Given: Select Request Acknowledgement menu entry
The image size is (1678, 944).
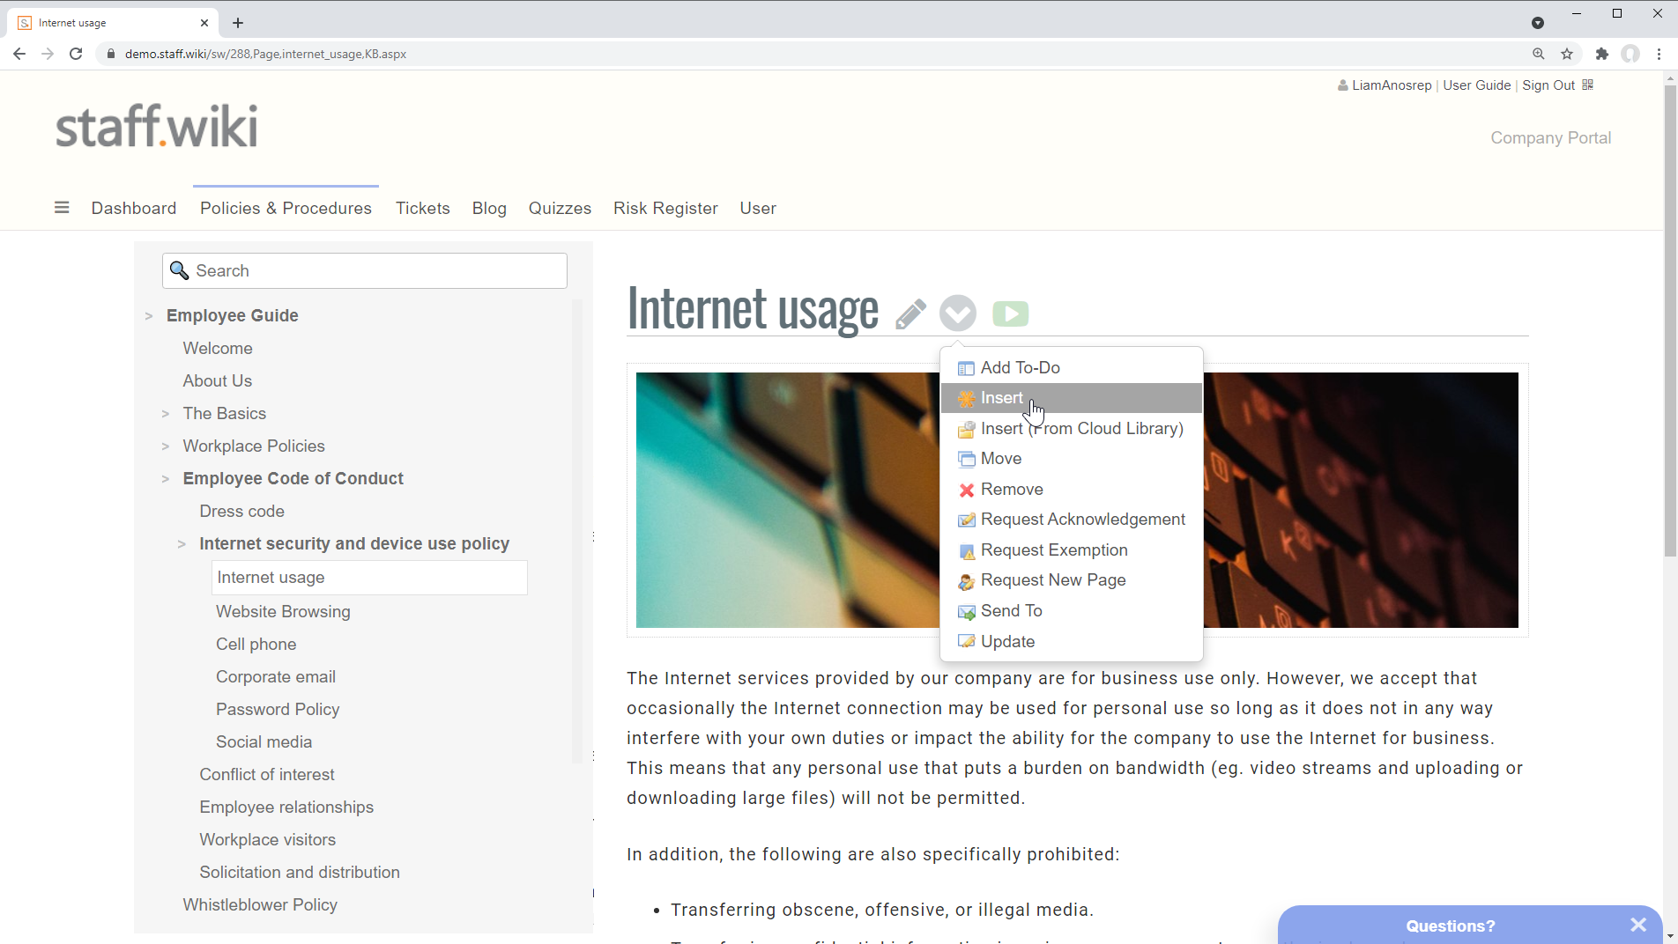Looking at the screenshot, I should click(x=1072, y=520).
